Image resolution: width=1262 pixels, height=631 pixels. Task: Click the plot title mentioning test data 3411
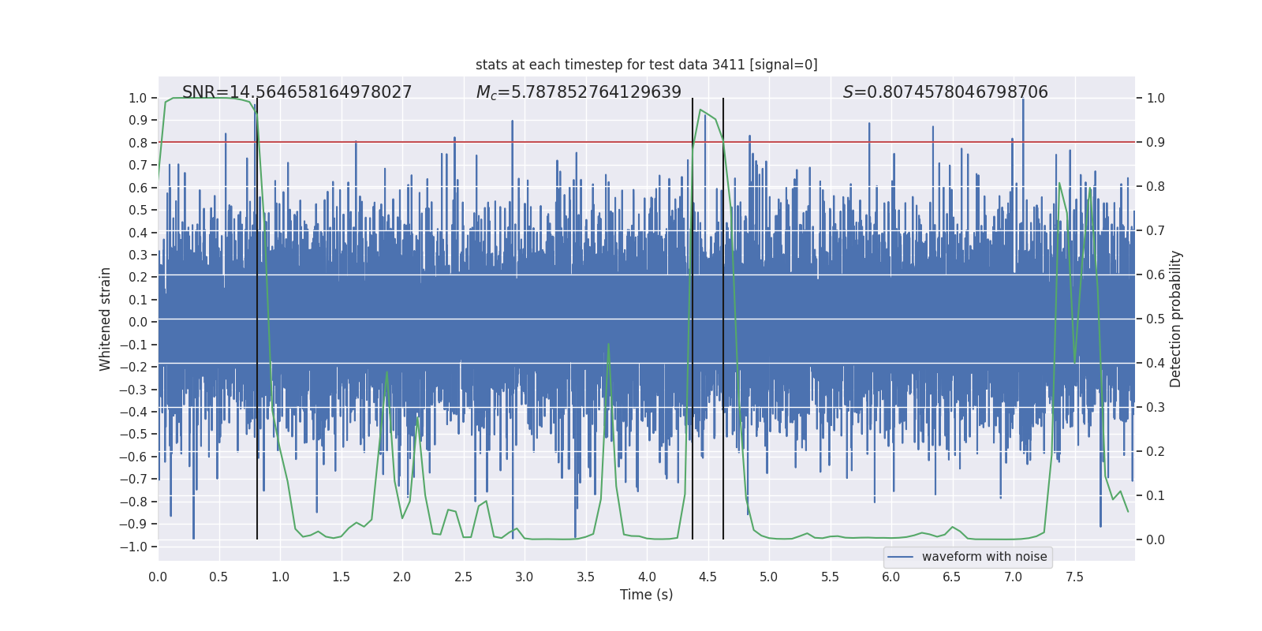click(647, 65)
